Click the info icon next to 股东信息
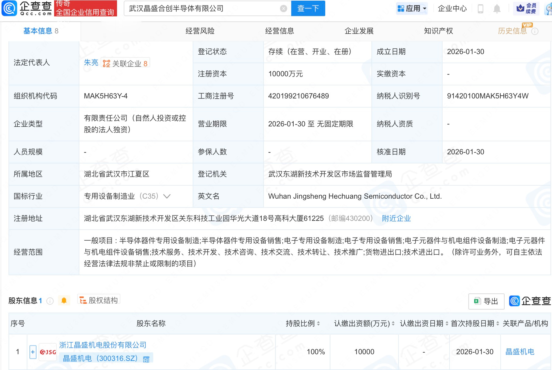Screen dimensions: 552x370 pos(49,300)
